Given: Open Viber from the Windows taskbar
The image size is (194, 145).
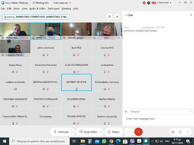Looking at the screenshot, I should 132,141.
